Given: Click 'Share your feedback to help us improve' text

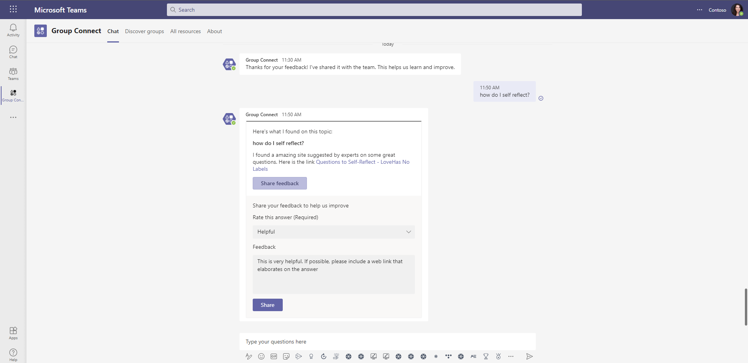Looking at the screenshot, I should point(301,205).
